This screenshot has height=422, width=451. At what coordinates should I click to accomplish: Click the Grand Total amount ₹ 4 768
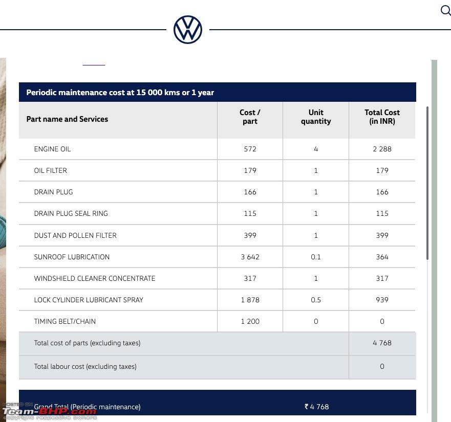[316, 407]
